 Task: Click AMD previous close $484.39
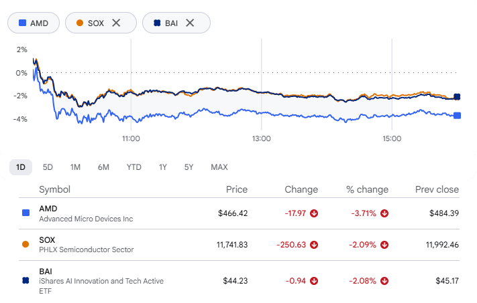click(444, 213)
